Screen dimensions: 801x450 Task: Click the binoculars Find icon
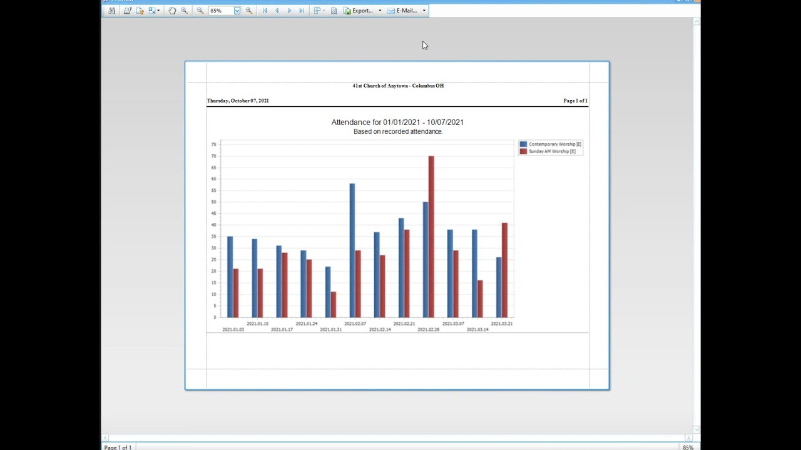(x=112, y=11)
